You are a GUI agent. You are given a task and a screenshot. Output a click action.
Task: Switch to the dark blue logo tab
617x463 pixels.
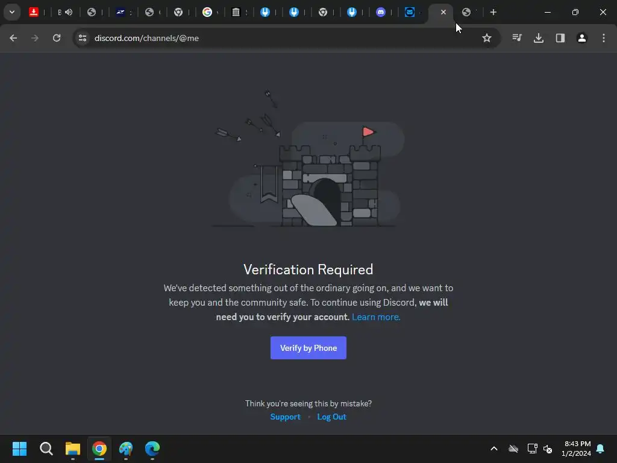tap(121, 12)
